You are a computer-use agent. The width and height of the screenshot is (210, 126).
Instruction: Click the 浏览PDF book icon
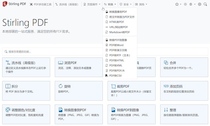(x=61, y=63)
